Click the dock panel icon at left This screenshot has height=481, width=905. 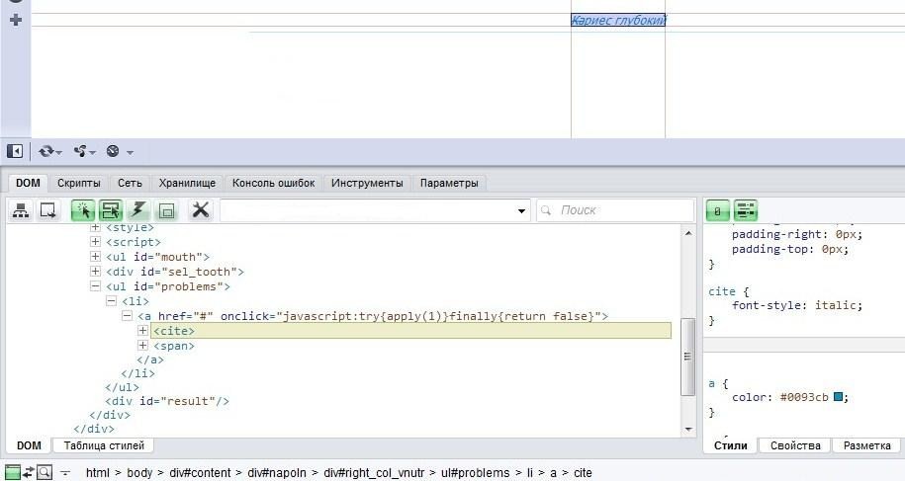pos(15,151)
